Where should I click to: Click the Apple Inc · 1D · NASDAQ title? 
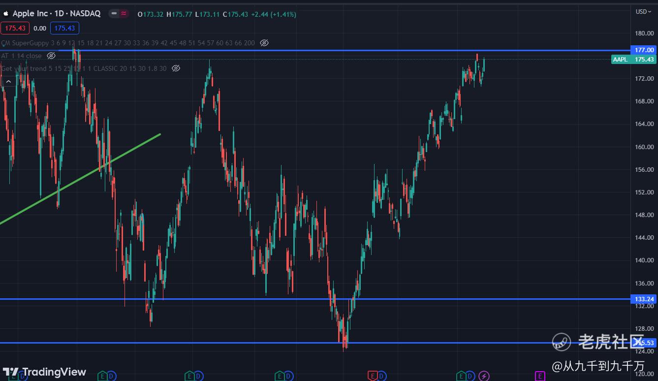(x=57, y=14)
